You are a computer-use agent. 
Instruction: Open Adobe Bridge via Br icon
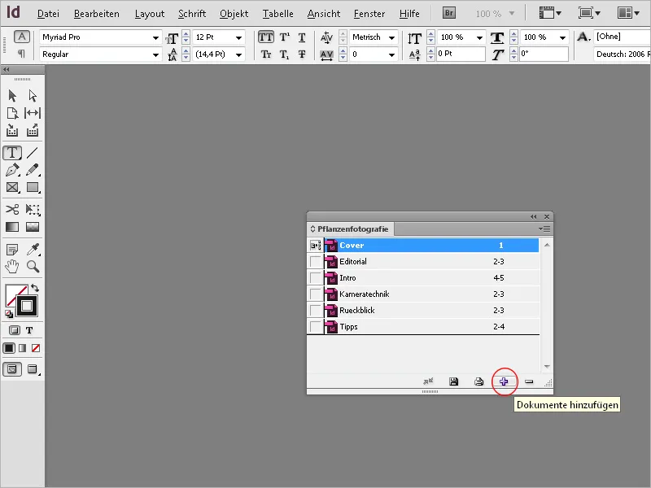click(x=449, y=13)
